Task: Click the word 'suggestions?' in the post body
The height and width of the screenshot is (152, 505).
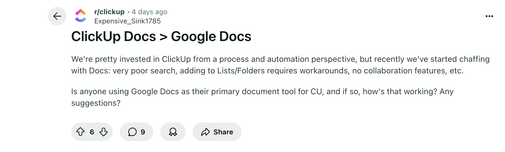Action: [x=96, y=103]
